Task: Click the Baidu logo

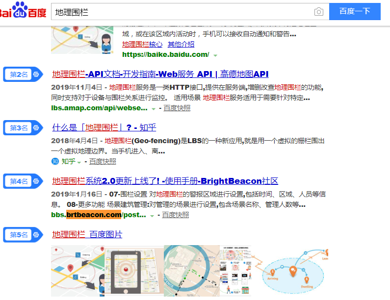Action: 23,10
